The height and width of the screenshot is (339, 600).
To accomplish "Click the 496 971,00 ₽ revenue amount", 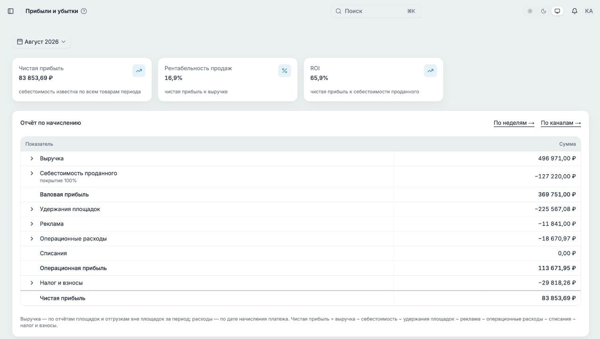I will tap(557, 159).
